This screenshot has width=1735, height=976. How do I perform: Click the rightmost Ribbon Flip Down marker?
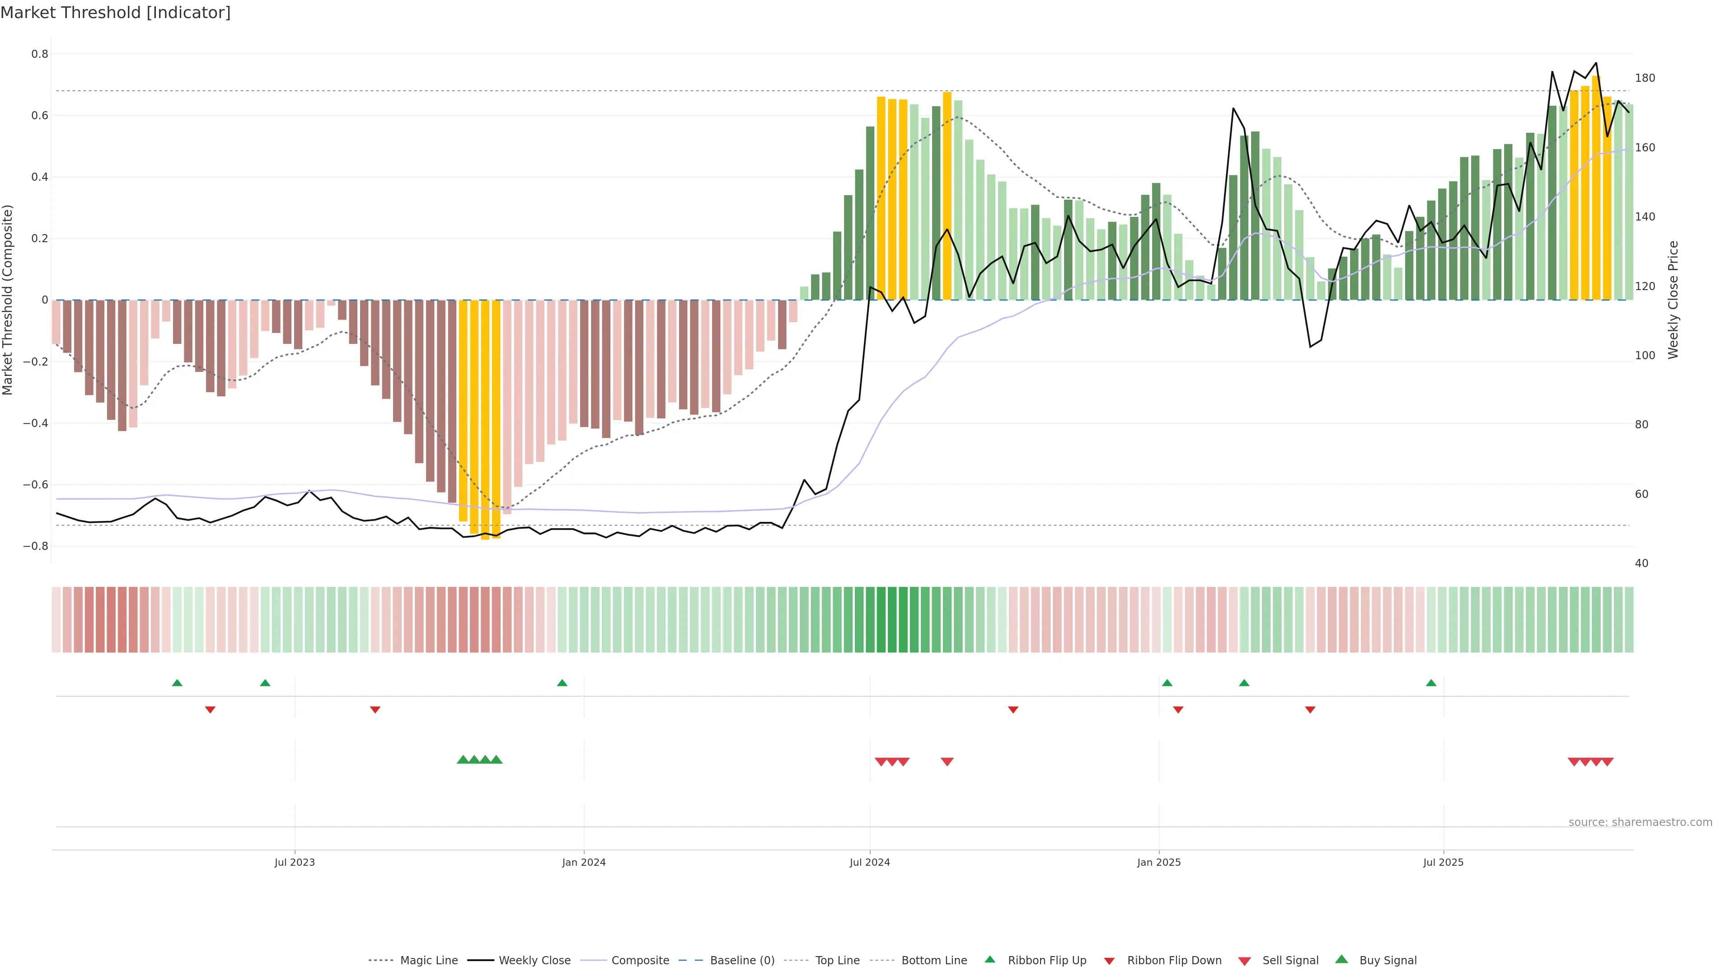pos(1310,709)
